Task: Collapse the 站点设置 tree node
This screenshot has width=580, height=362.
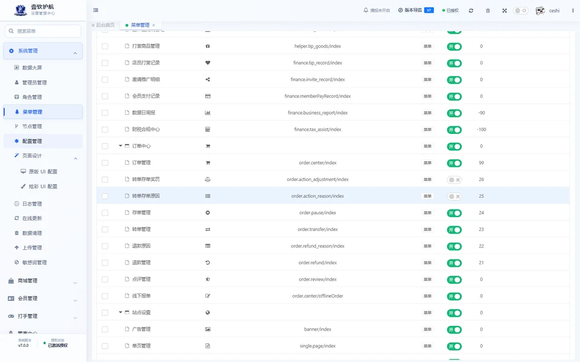Action: tap(120, 313)
